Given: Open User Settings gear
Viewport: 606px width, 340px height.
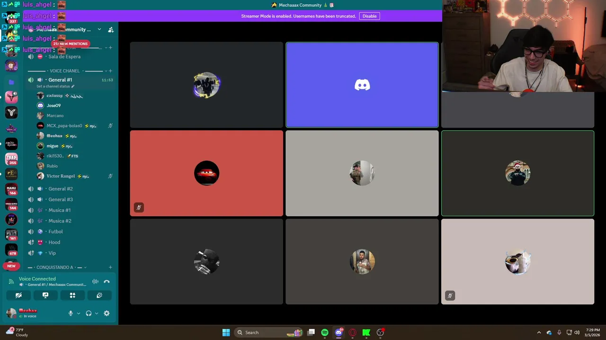Looking at the screenshot, I should pos(107,313).
